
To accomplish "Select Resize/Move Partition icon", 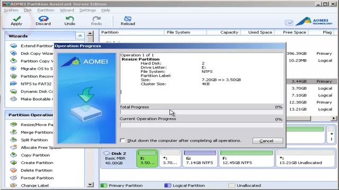I will point(13,125).
